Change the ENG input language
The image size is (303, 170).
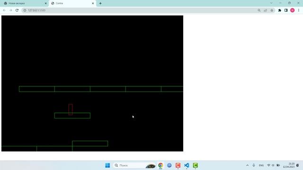tap(261, 165)
